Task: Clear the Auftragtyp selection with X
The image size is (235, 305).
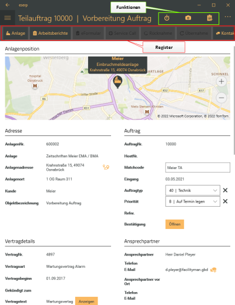Action: (225, 190)
